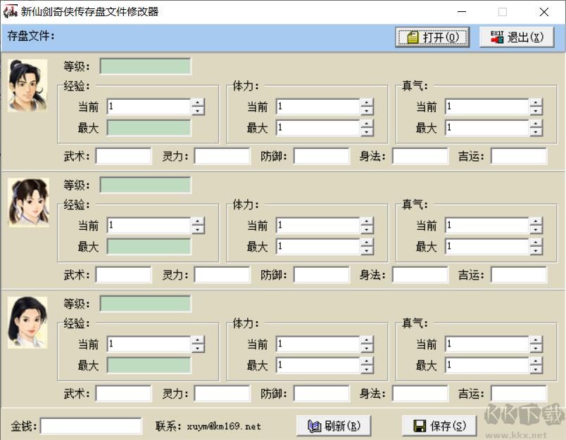This screenshot has height=440, width=566.
Task: Close the editor window
Action: pyautogui.click(x=544, y=12)
